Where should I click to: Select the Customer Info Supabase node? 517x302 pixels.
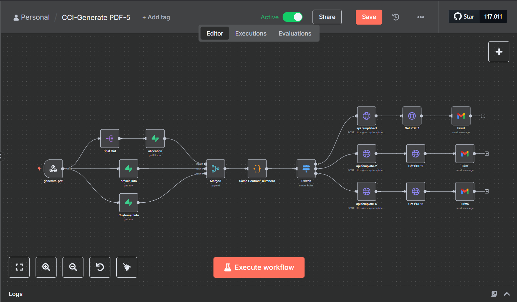[129, 203]
